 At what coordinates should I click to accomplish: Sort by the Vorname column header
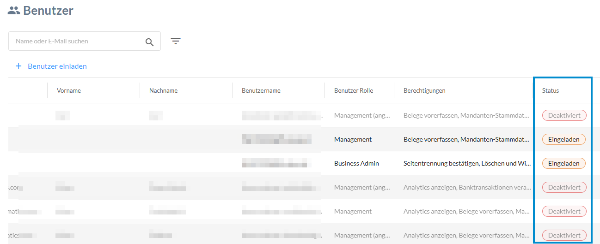pos(69,90)
